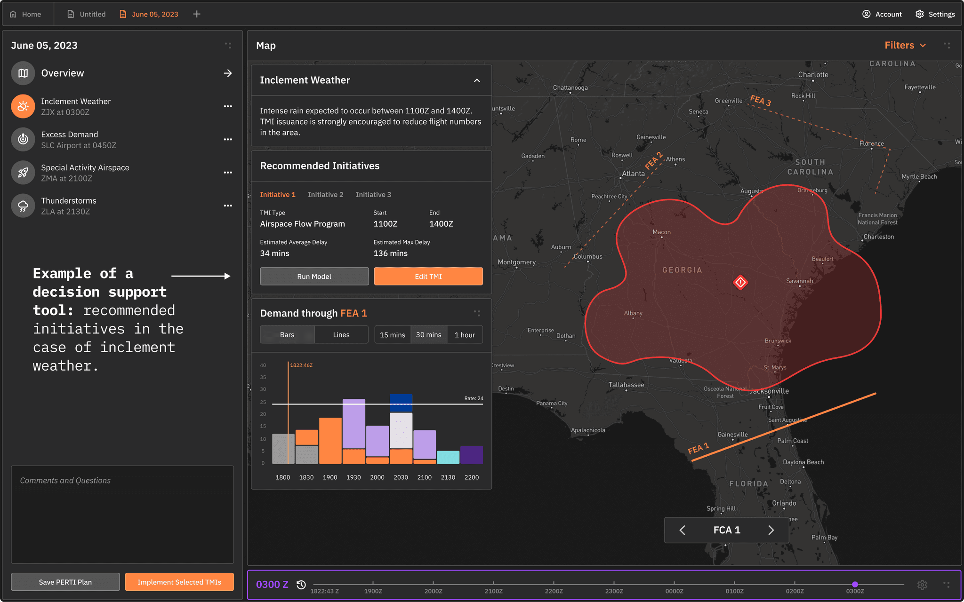
Task: Click Implement Selected TMIs button
Action: pyautogui.click(x=179, y=582)
